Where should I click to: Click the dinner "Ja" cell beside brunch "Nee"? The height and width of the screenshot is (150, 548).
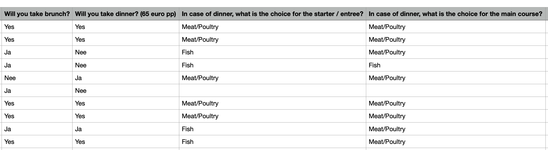click(78, 78)
